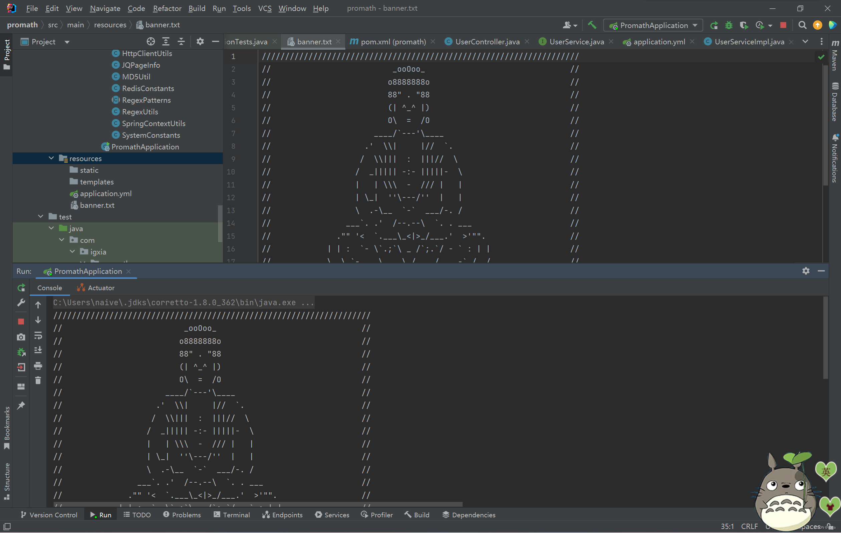841x533 pixels.
Task: Pin the Run tab
Action: (x=21, y=405)
